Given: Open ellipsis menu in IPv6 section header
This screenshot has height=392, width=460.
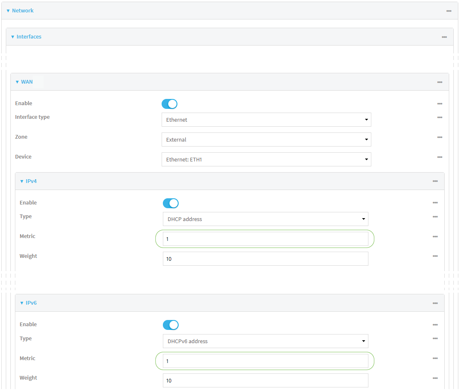Looking at the screenshot, I should [435, 303].
